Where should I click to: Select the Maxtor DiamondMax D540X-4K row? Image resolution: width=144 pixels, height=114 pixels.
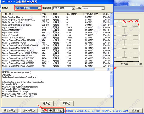click(x=56, y=48)
